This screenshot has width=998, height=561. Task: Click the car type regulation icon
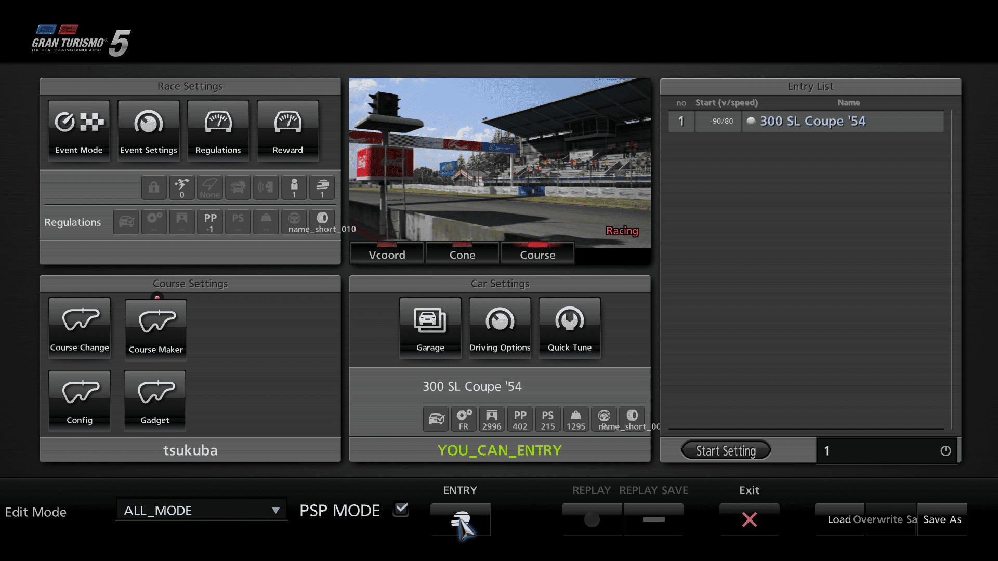[x=126, y=222]
